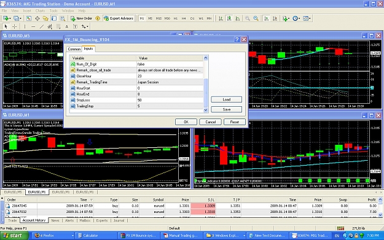This screenshot has height=240, width=384.
Task: Select the W1 timeframe button
Action: click(x=201, y=18)
